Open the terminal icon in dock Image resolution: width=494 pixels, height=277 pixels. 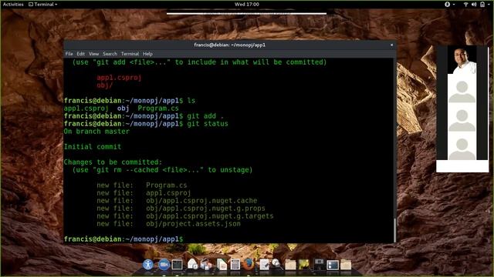177,265
